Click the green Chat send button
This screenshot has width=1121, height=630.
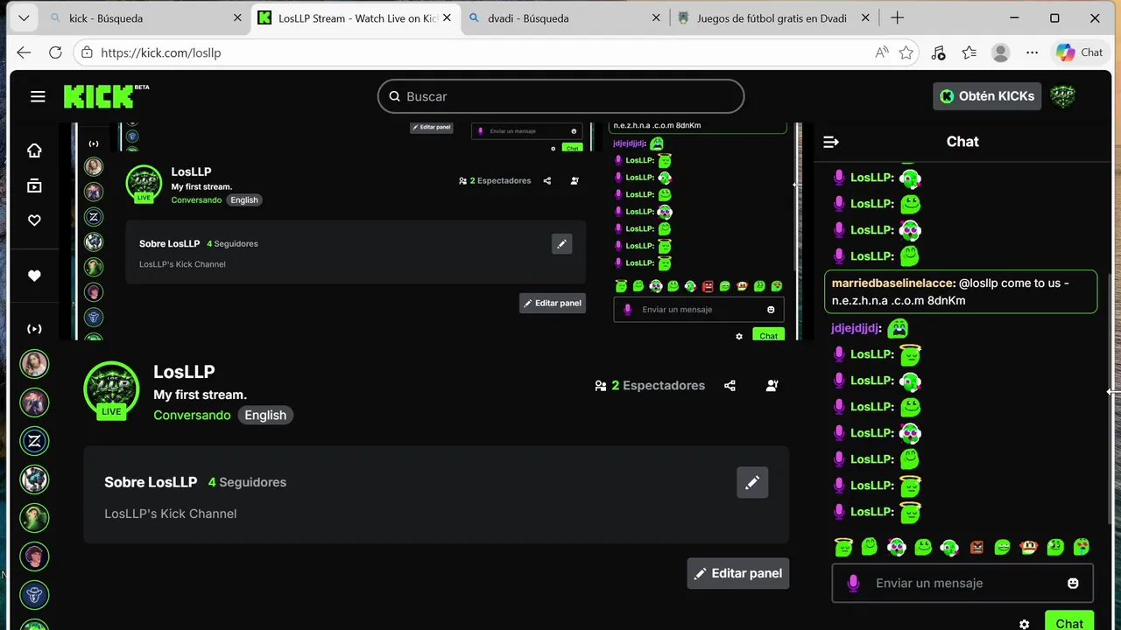pos(1069,620)
